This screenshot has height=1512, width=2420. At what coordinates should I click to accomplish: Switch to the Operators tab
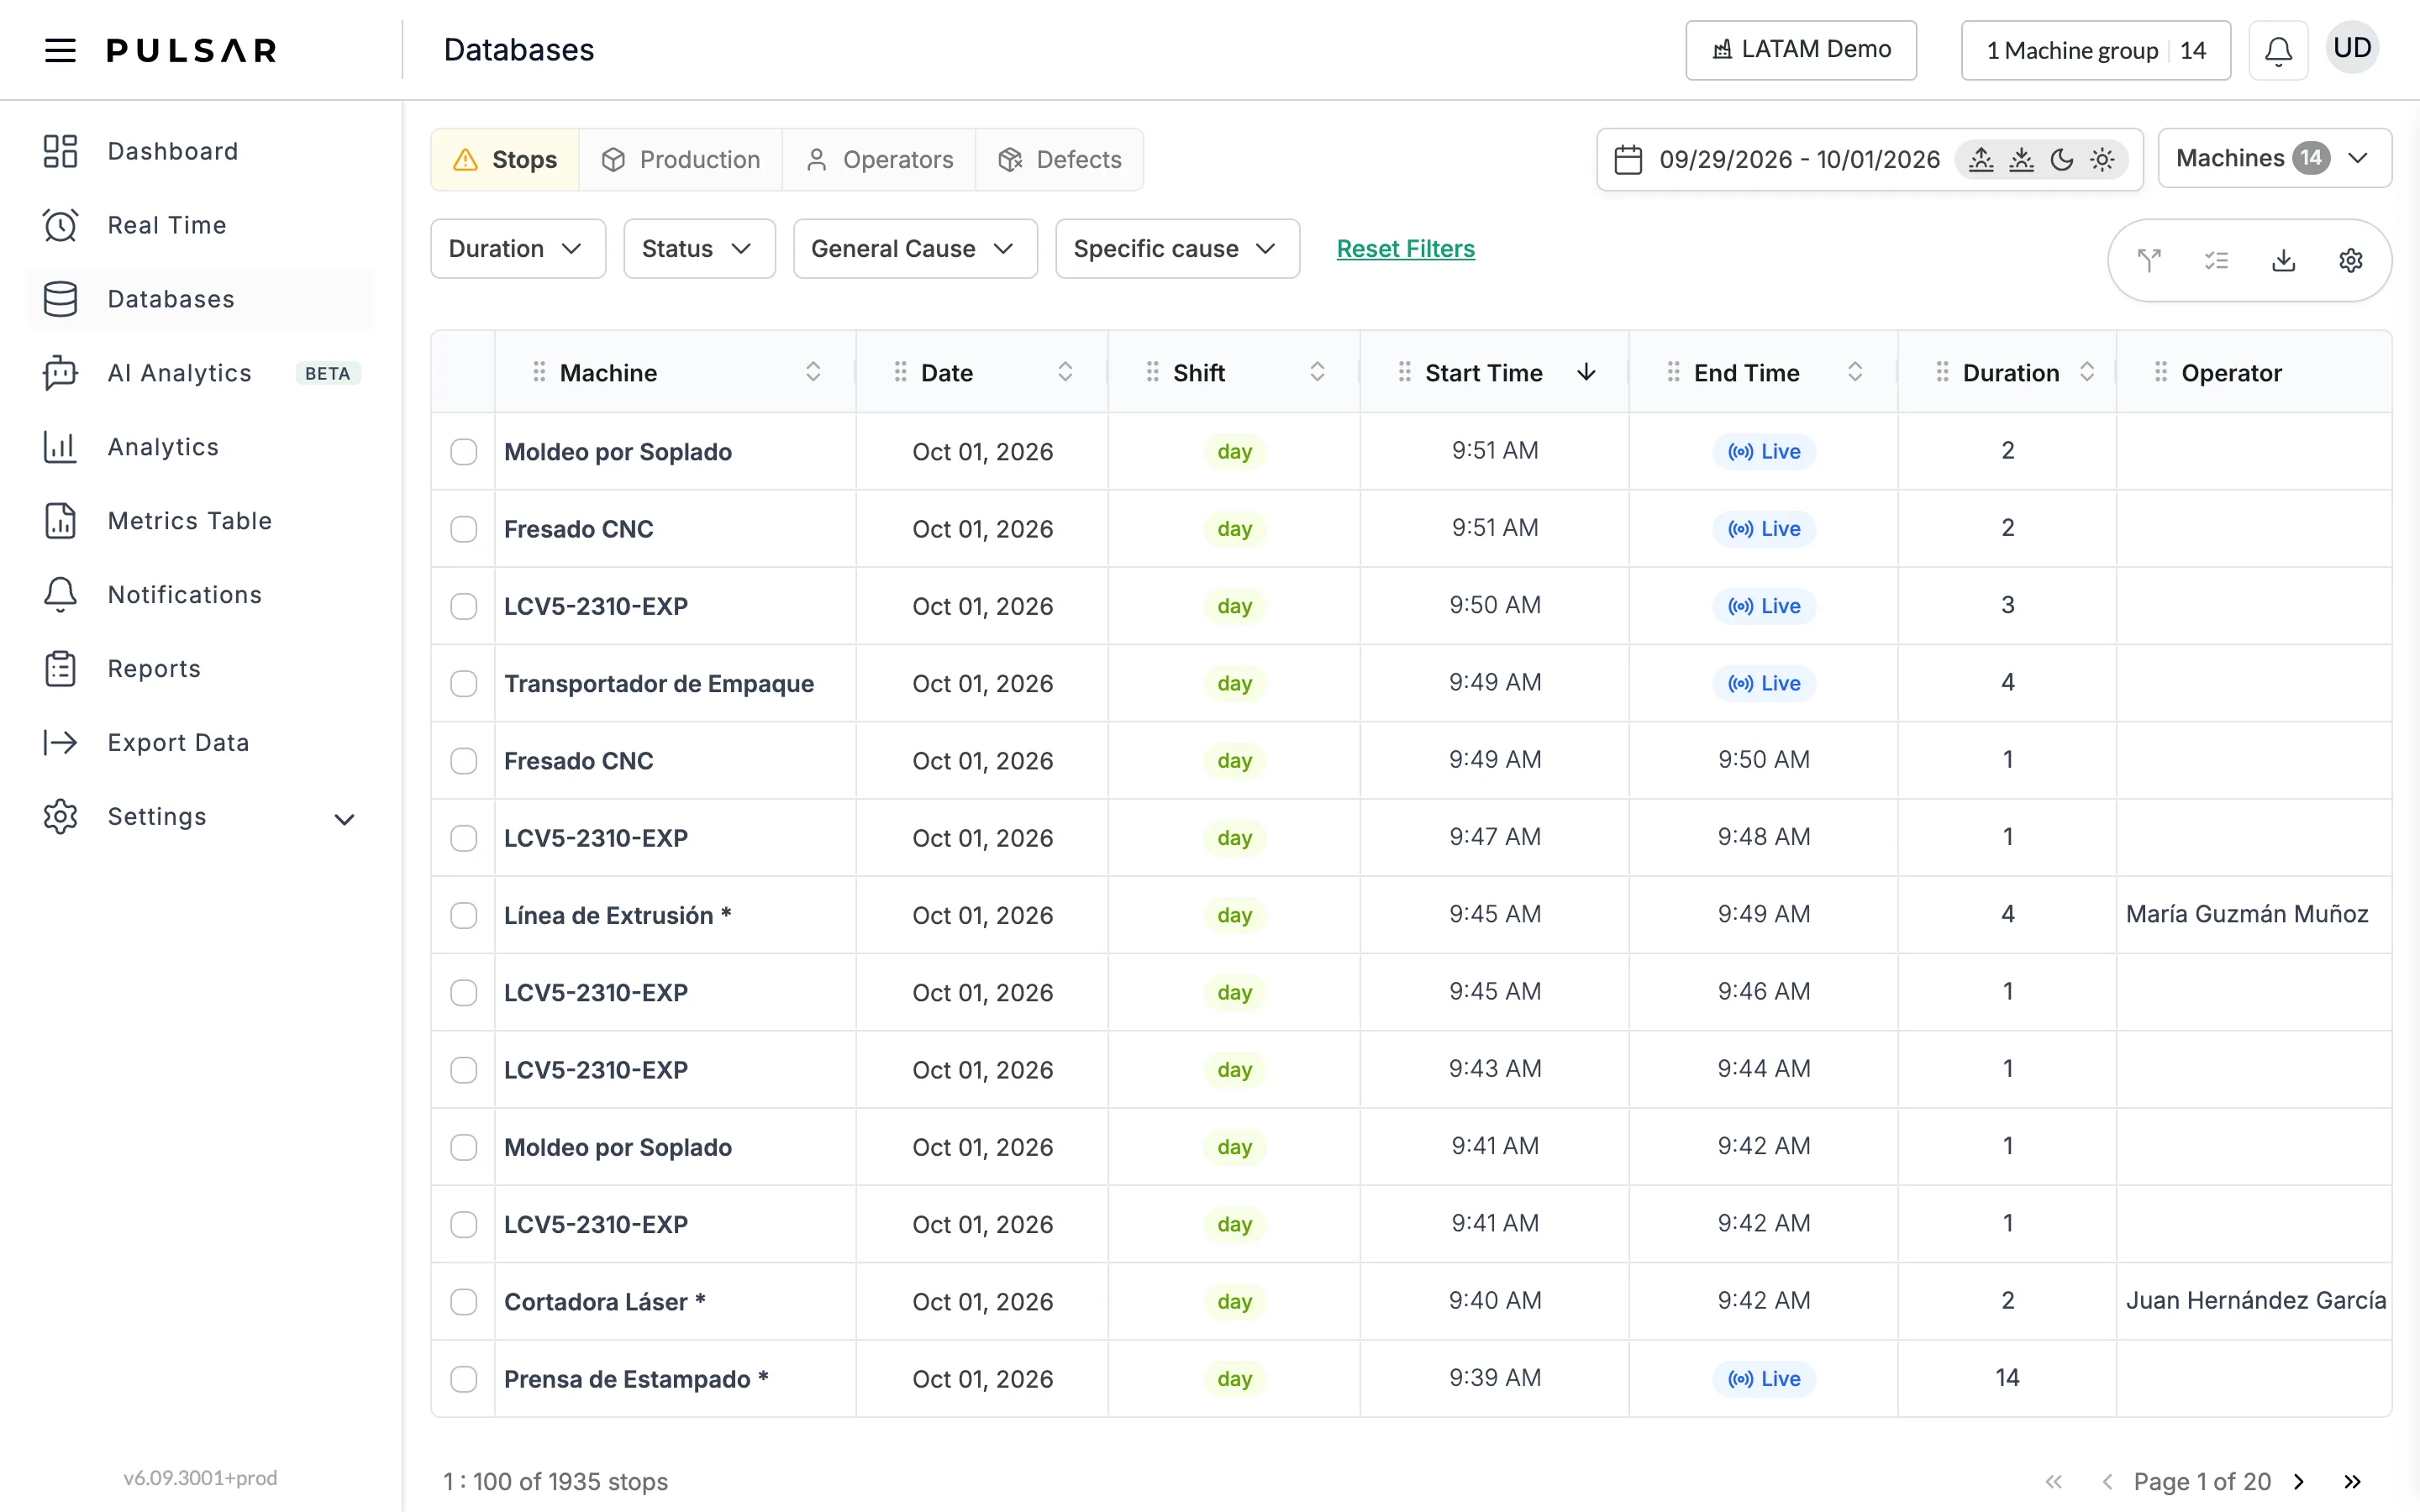point(879,160)
